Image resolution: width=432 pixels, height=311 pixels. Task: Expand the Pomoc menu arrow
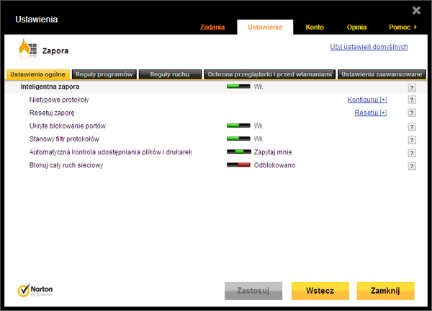(x=415, y=27)
